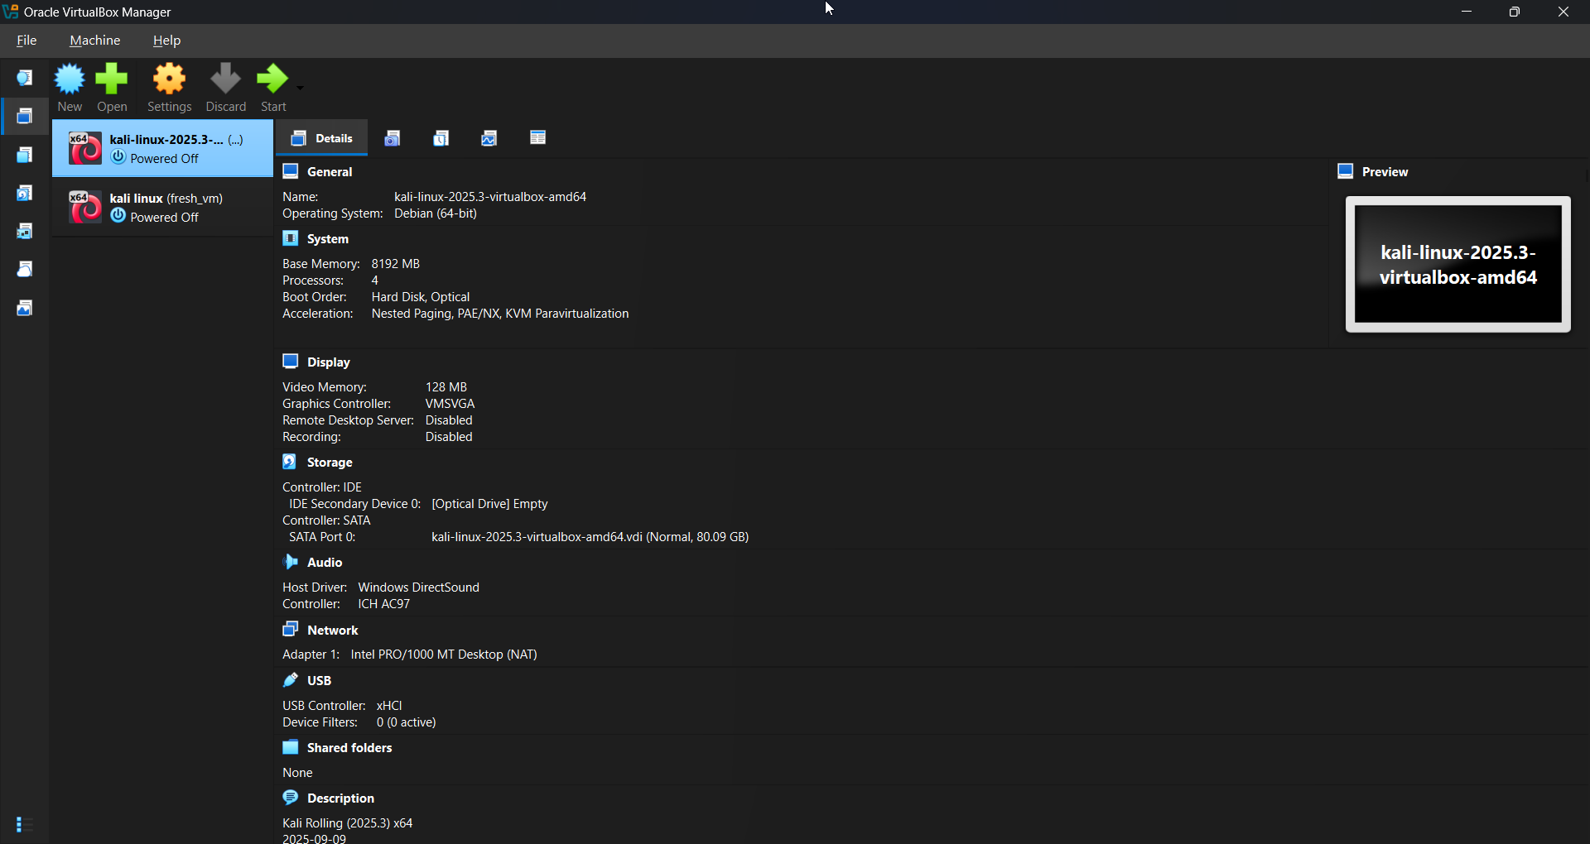Click the Storage section header link
The height and width of the screenshot is (844, 1590).
(x=329, y=463)
